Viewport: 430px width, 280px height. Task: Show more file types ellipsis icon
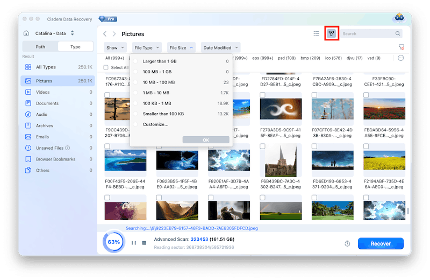click(x=400, y=58)
